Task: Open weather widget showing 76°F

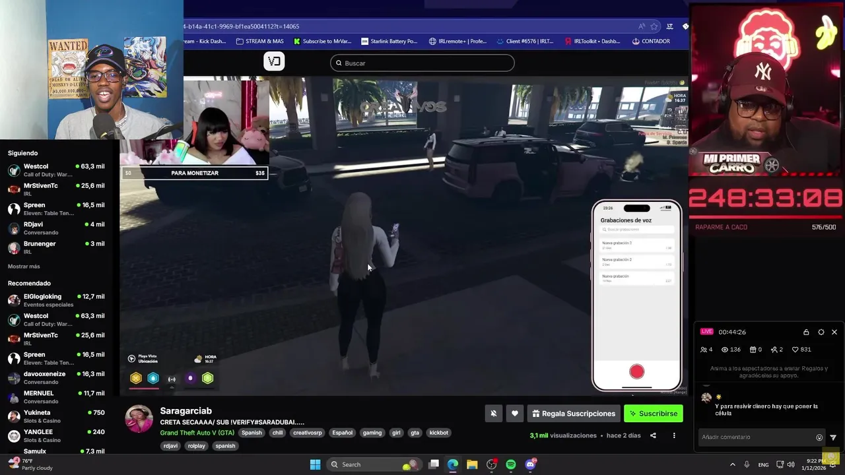Action: pos(30,464)
